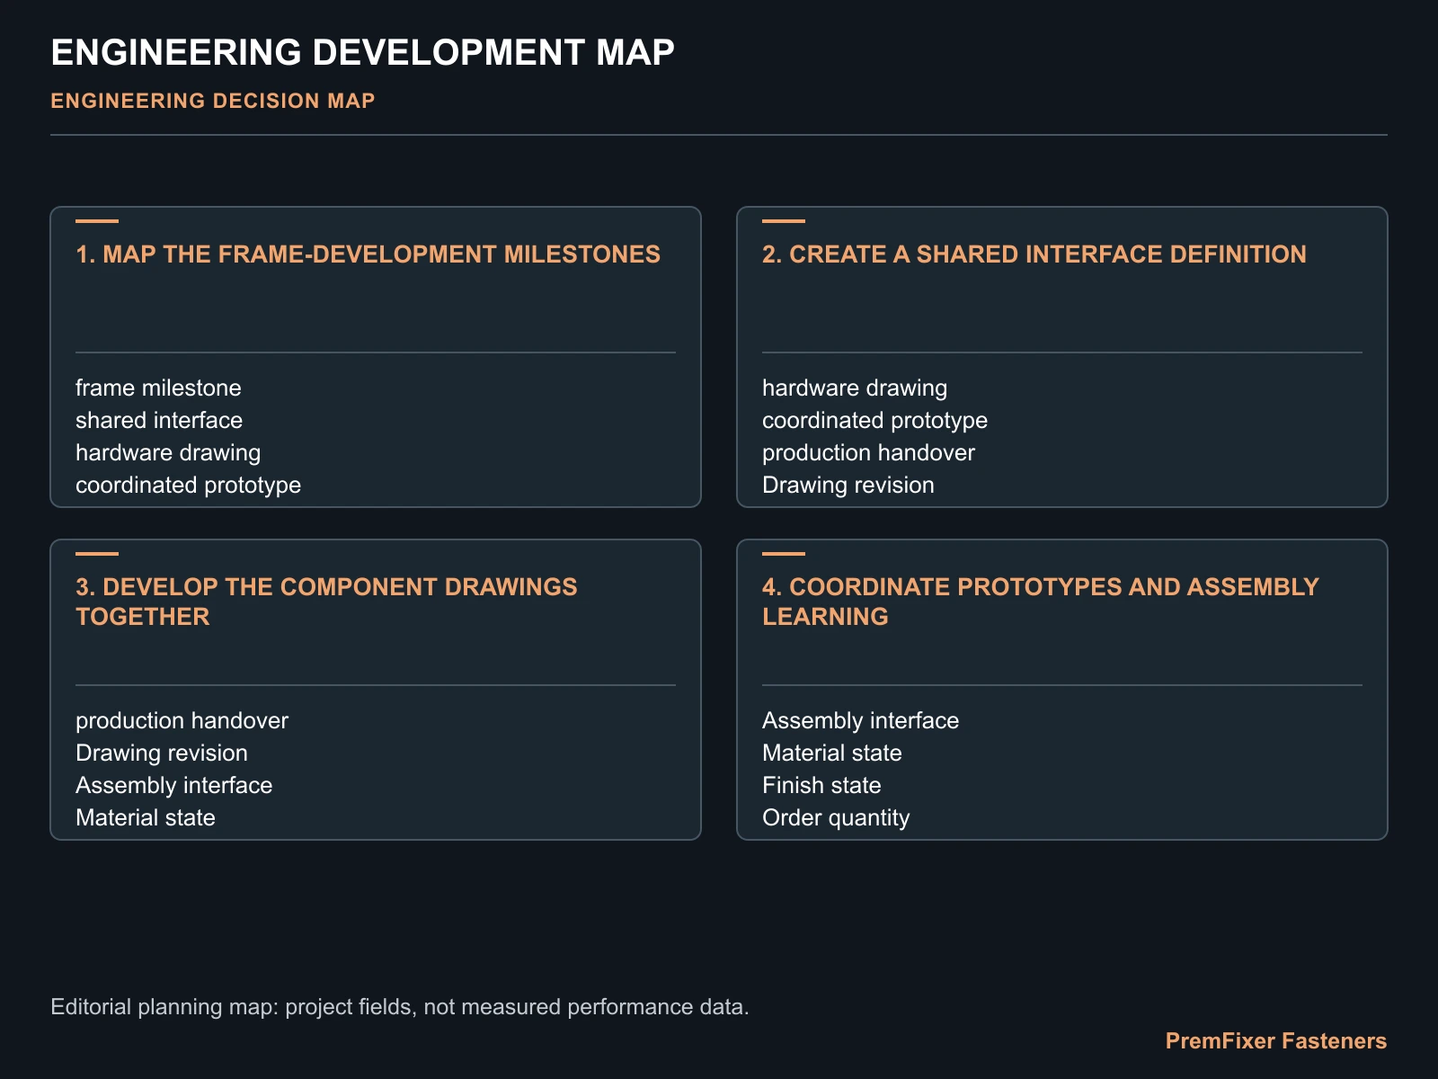The width and height of the screenshot is (1438, 1079).
Task: Click "Finish state" in card 4
Action: pyautogui.click(x=821, y=785)
